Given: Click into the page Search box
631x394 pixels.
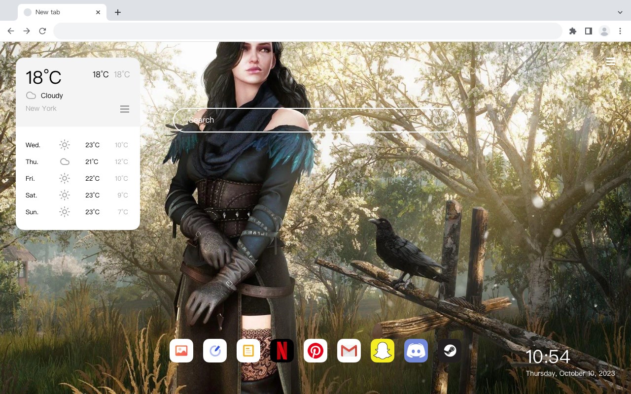Looking at the screenshot, I should click(x=315, y=120).
